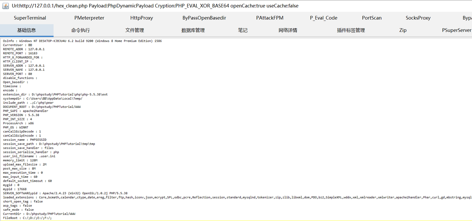
Task: Switch to the PMeterpreter tab
Action: 89,18
